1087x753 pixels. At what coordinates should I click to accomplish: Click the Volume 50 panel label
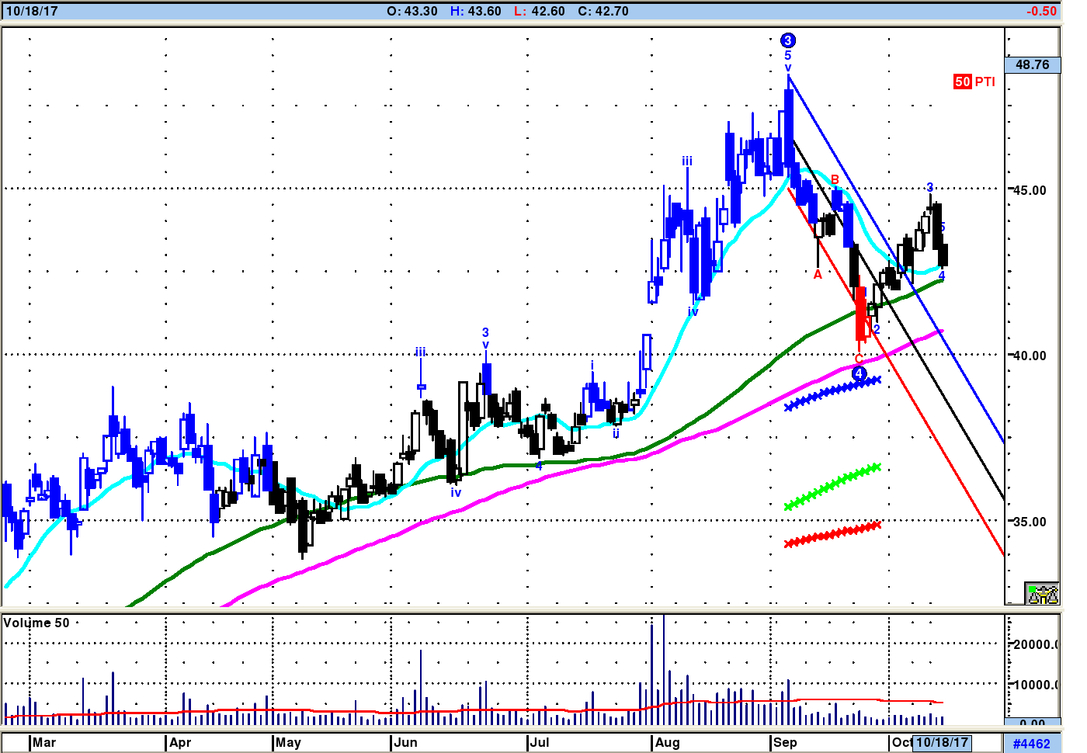click(36, 623)
